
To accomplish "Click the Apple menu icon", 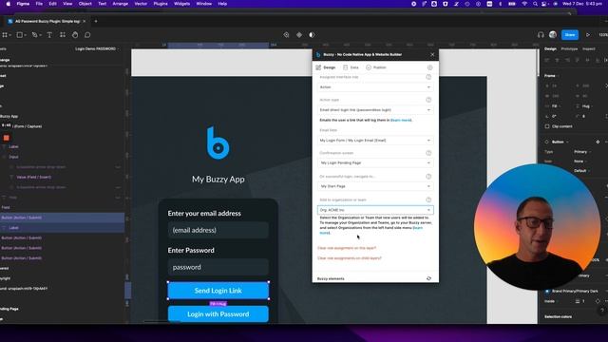I will coord(9,4).
